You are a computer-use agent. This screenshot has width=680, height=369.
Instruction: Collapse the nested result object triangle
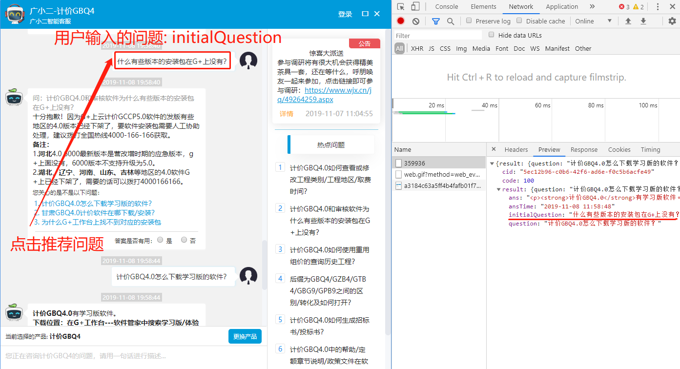(x=498, y=189)
